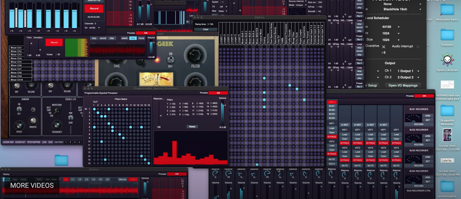Enable SOLO on the MST mixer strip
Screen dimensions: 461x199
(332, 164)
